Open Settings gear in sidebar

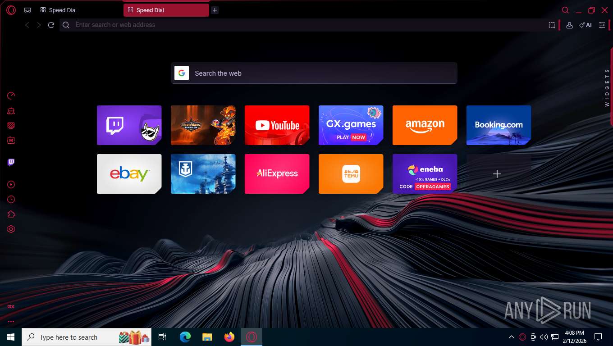coord(11,229)
